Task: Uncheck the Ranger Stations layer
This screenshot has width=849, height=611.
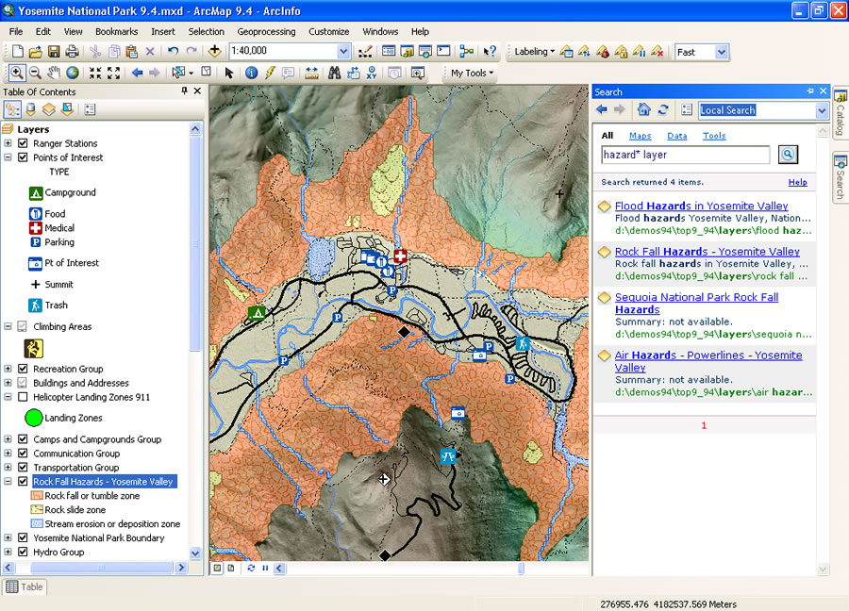Action: (x=23, y=143)
